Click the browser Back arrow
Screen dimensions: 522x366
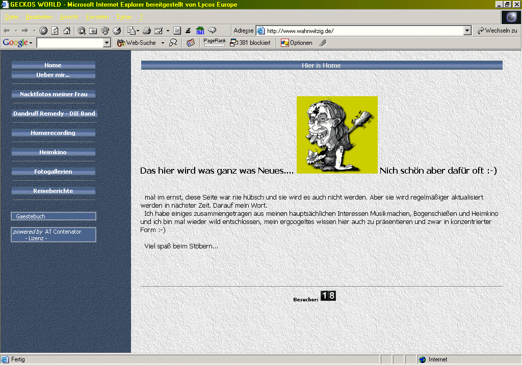pyautogui.click(x=7, y=31)
